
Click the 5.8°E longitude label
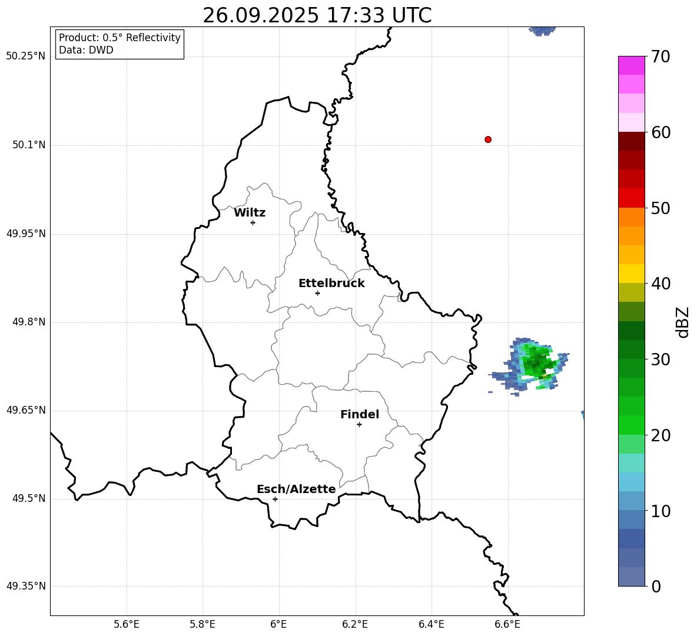click(x=203, y=624)
